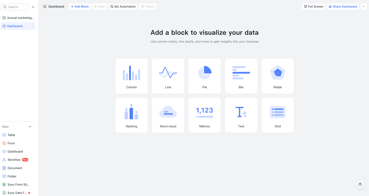Create a new Table from the sidebar
This screenshot has width=369, height=196.
11,135
